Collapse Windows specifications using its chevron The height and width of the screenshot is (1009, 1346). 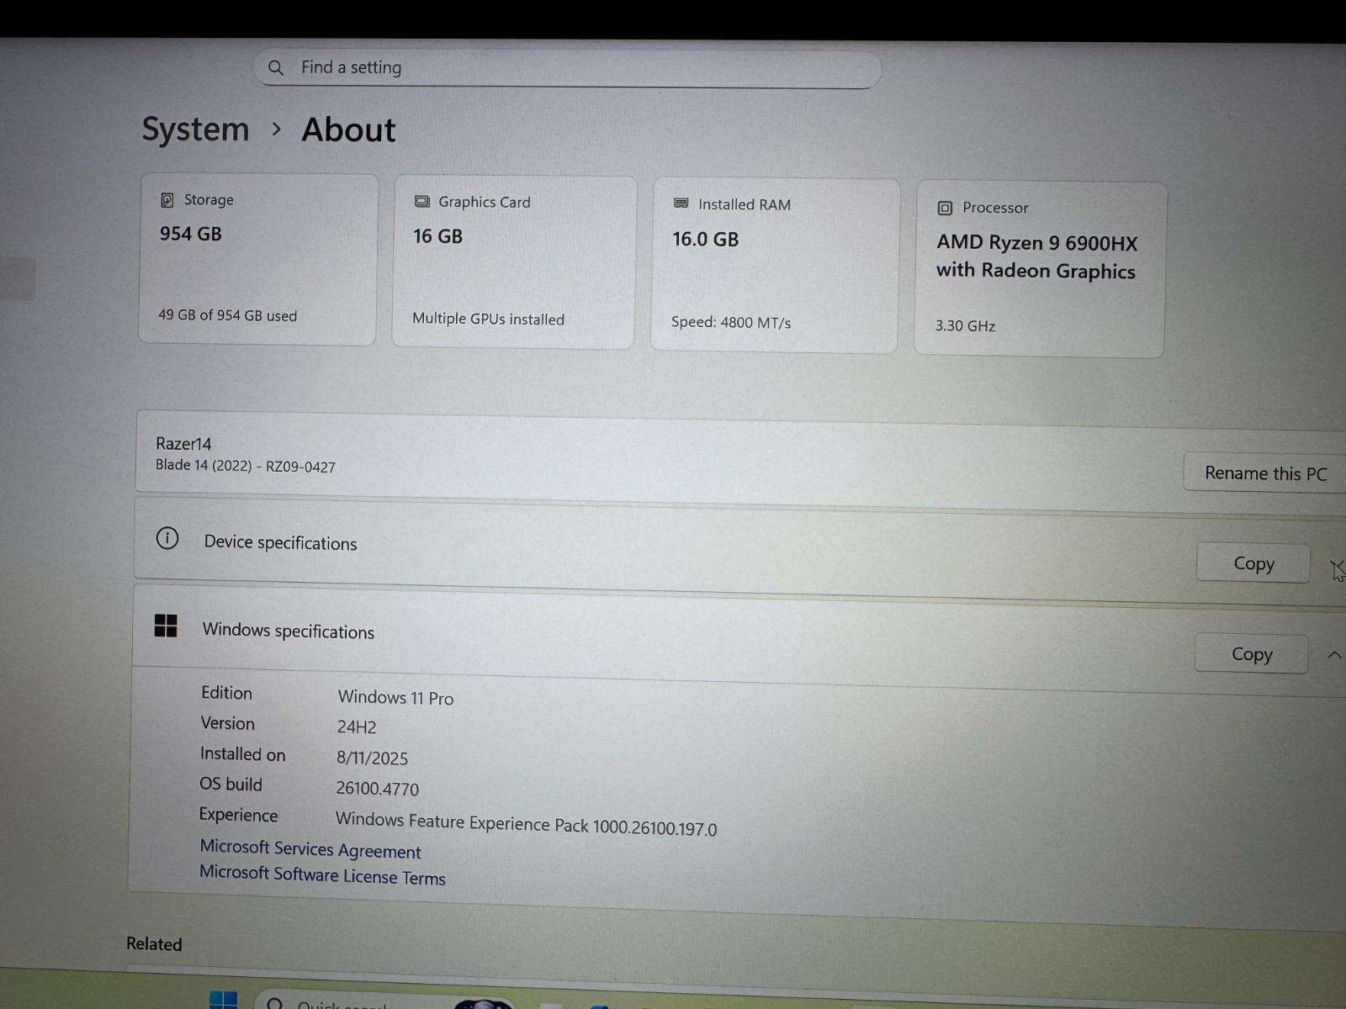[x=1334, y=655]
